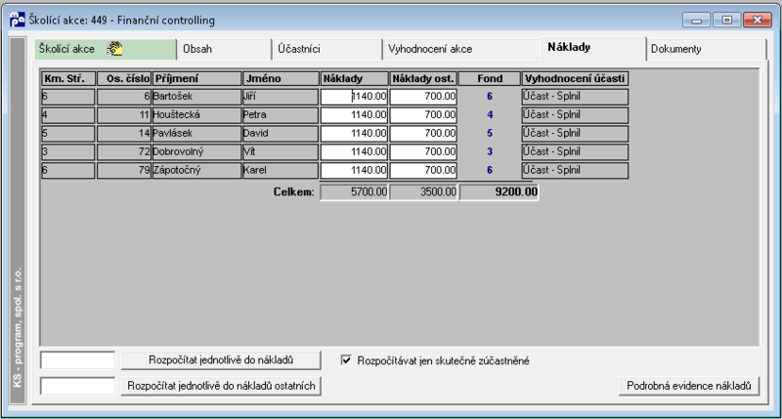The image size is (782, 419).
Task: Click Fond value for Houštecká
Action: [490, 115]
